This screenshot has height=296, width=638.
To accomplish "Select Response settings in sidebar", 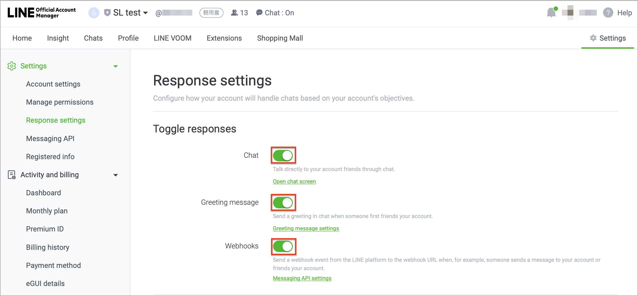I will [56, 120].
